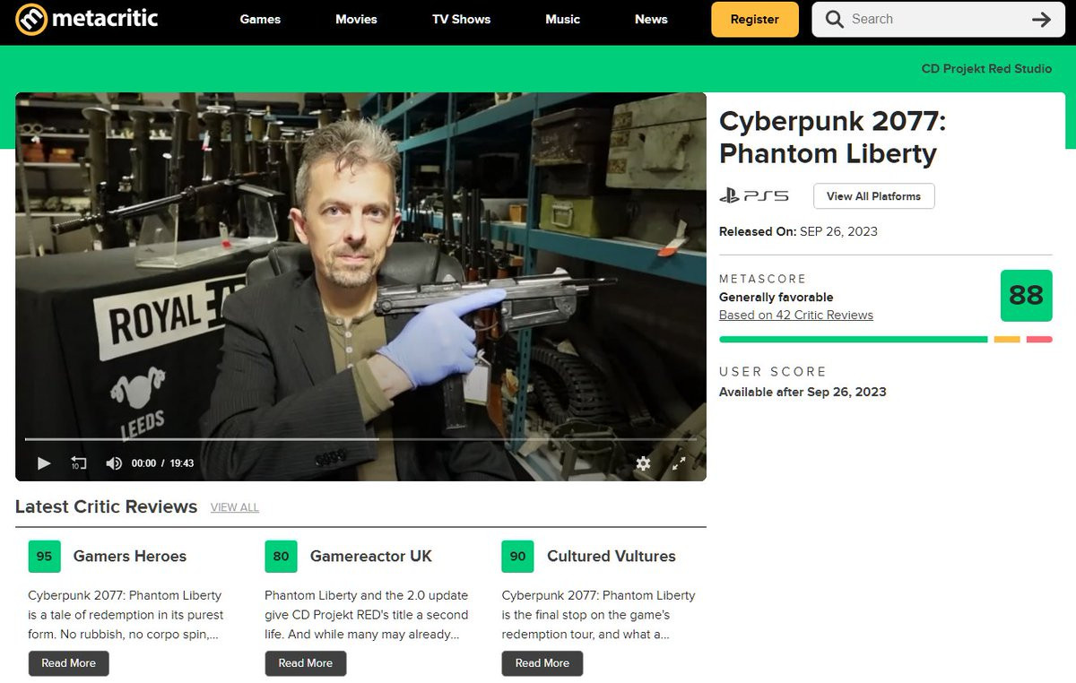Click the Generally favorable label
Screen dimensions: 1076x683
tap(777, 298)
